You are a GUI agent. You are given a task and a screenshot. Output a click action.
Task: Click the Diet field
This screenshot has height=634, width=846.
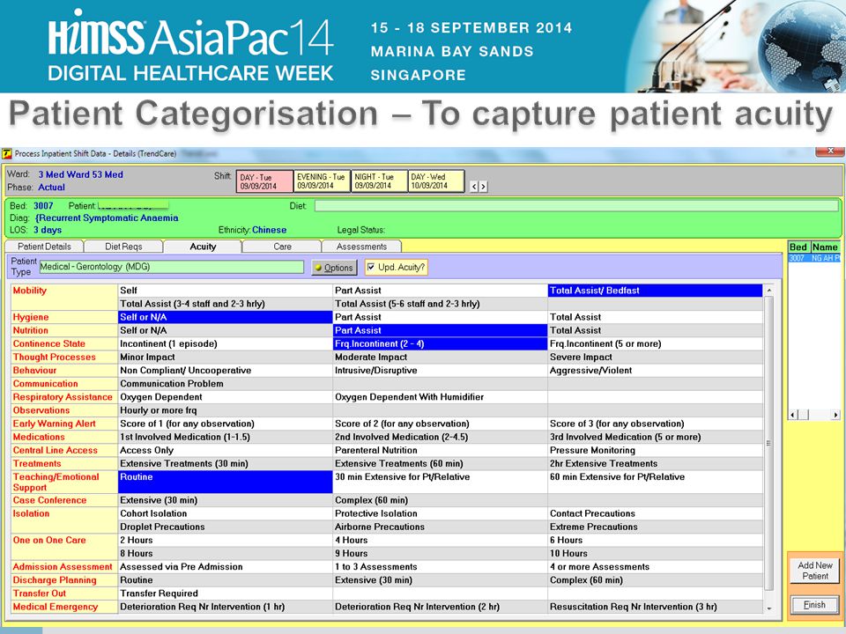point(576,206)
